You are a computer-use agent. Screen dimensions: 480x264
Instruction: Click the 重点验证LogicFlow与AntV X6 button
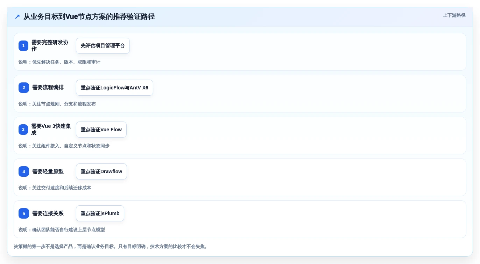click(x=114, y=88)
